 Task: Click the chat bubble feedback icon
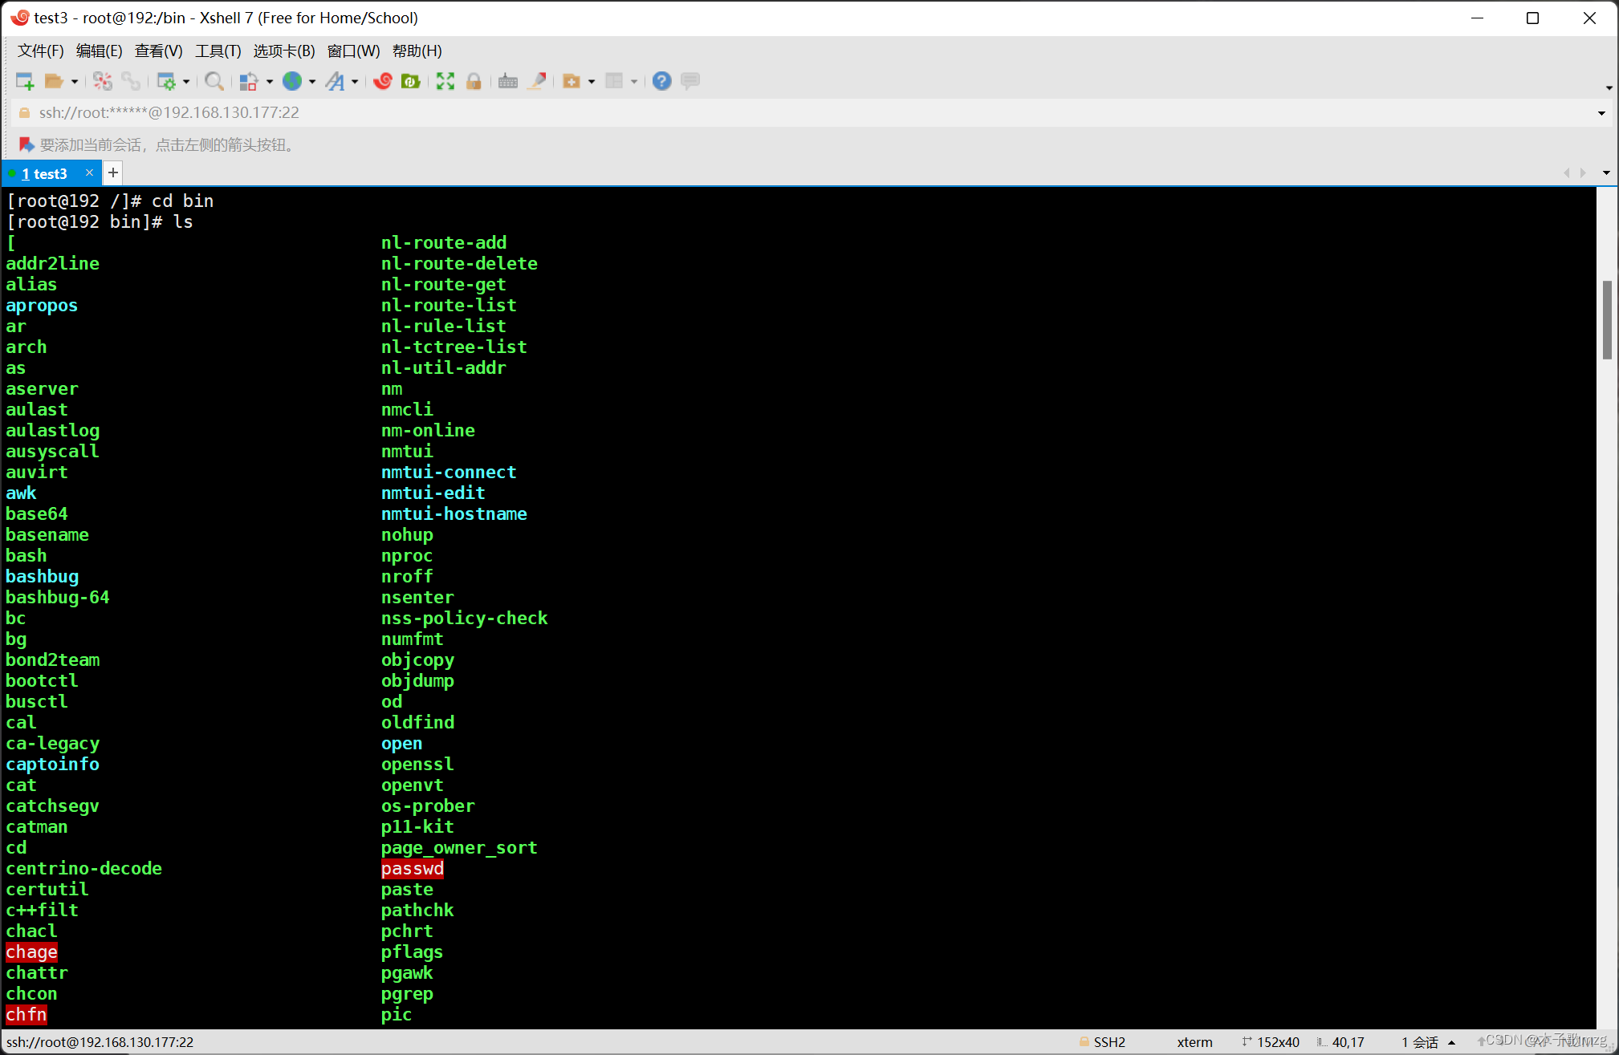[690, 81]
